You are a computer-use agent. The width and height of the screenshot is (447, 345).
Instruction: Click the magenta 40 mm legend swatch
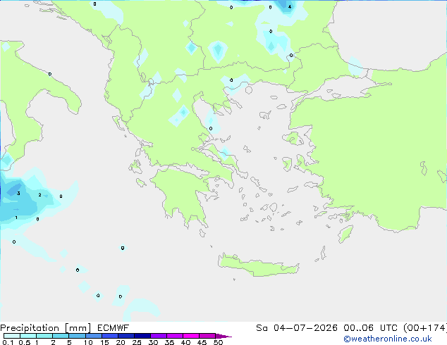(x=191, y=336)
